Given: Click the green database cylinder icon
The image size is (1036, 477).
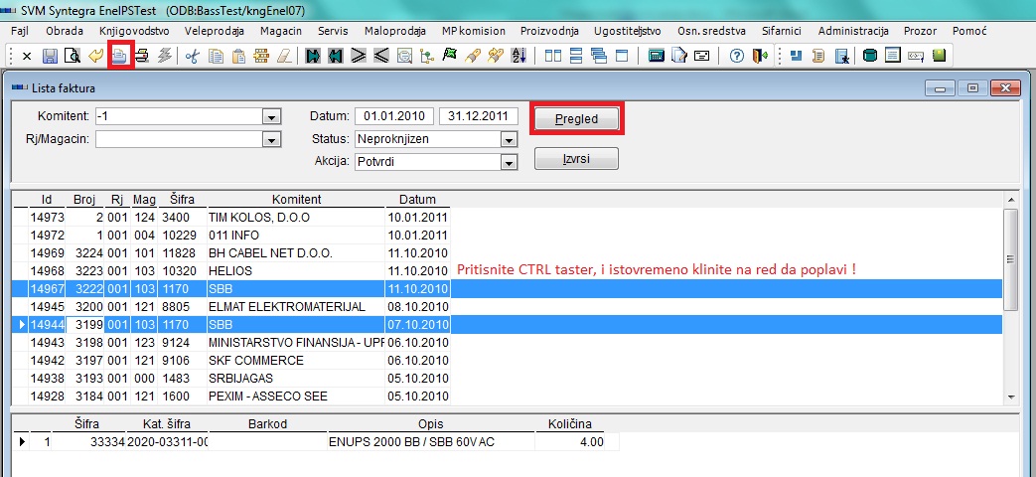Looking at the screenshot, I should pos(870,56).
